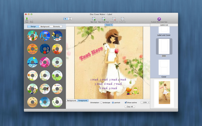Pick the pale floral disc design, fourth row
The height and width of the screenshot is (126, 202).
45,75
